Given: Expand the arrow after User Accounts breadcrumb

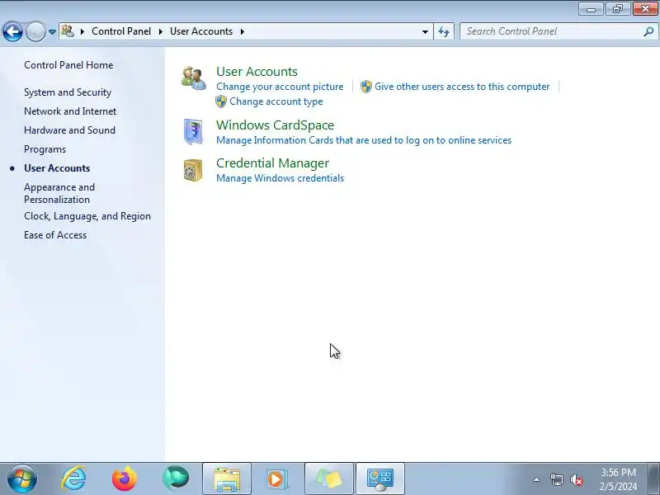Looking at the screenshot, I should [242, 31].
